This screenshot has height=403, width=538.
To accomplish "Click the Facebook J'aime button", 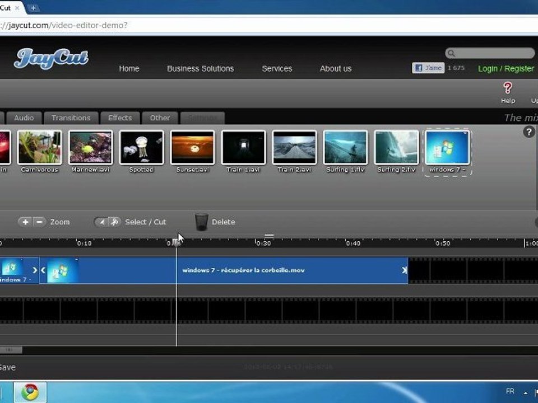I will point(428,68).
